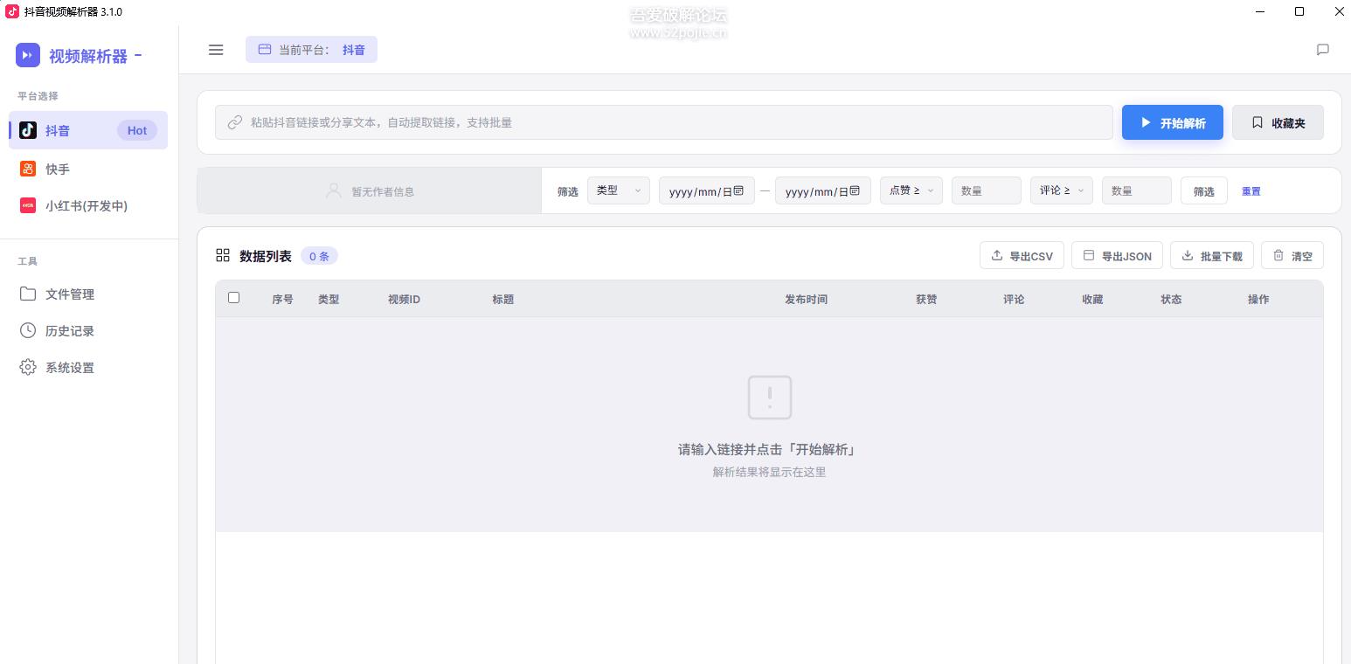
Task: Toggle the select-all checkbox in table header
Action: pyautogui.click(x=233, y=298)
